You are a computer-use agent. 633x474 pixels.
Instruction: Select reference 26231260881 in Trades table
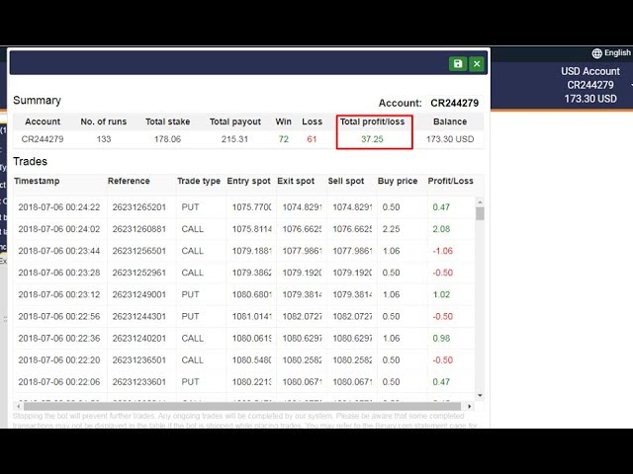point(137,229)
